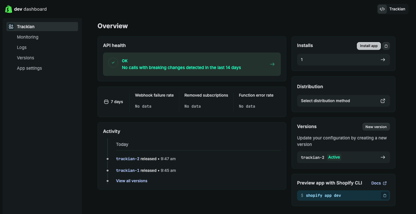The width and height of the screenshot is (416, 214).
Task: Click No data under Function error rate
Action: coord(247,106)
